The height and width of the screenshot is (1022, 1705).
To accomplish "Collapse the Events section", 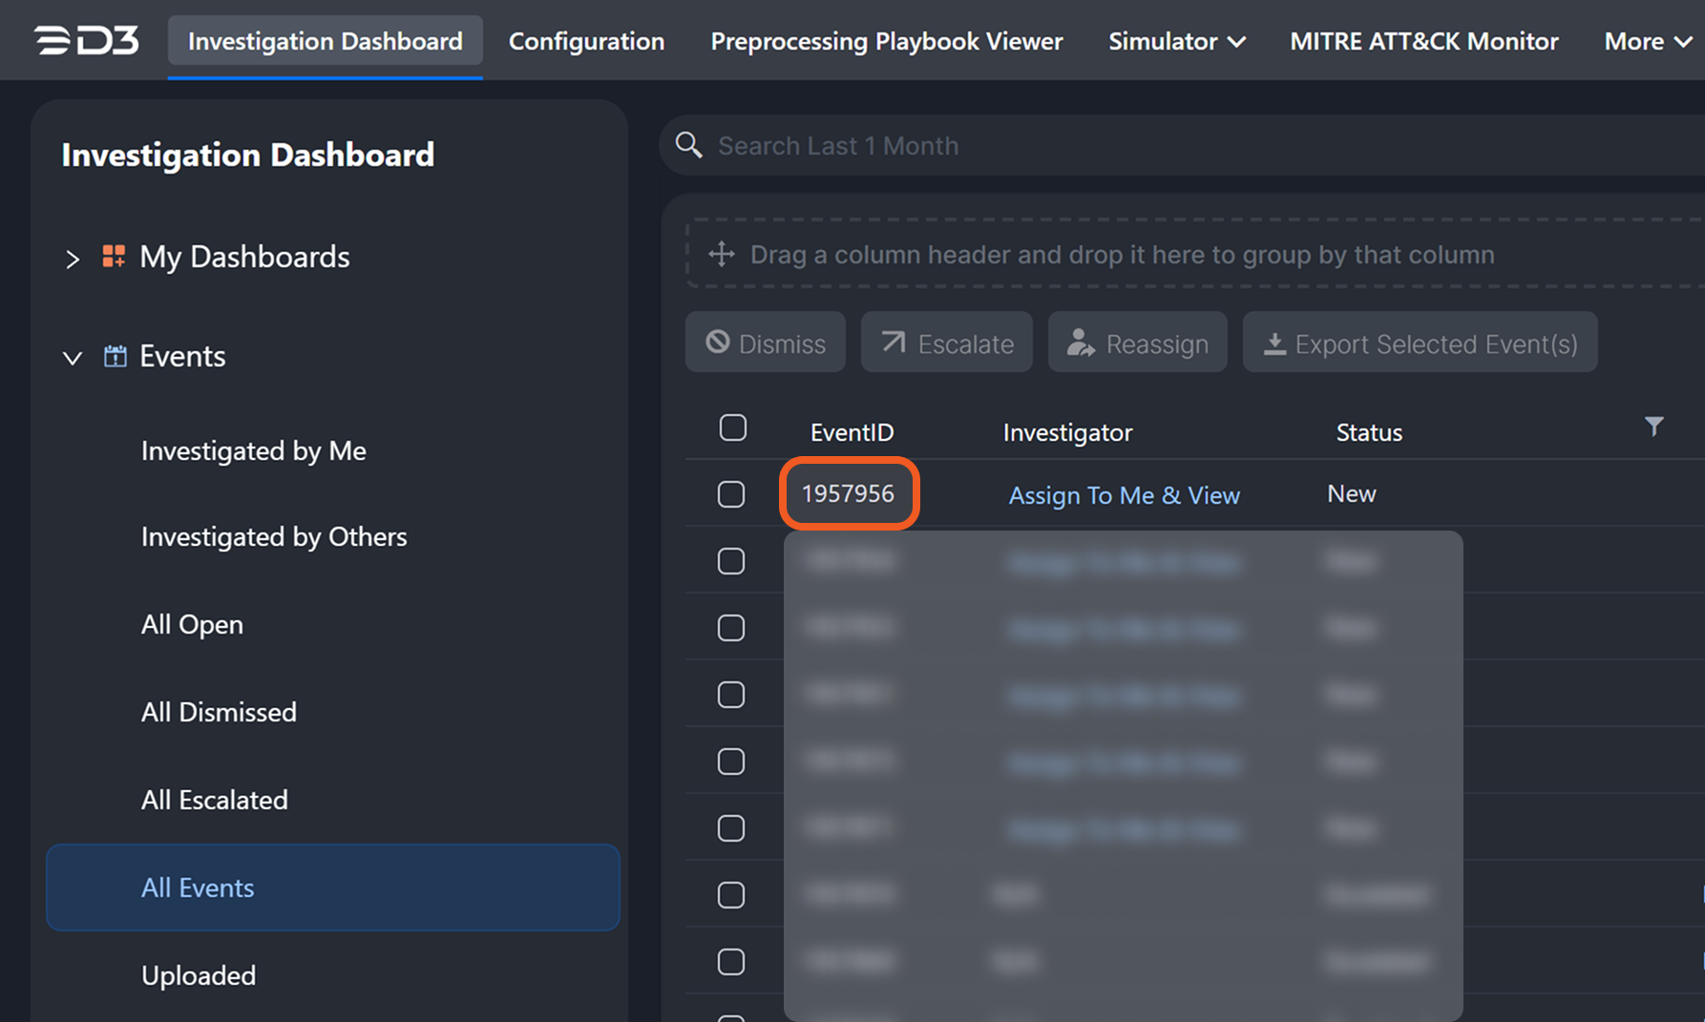I will pos(73,357).
